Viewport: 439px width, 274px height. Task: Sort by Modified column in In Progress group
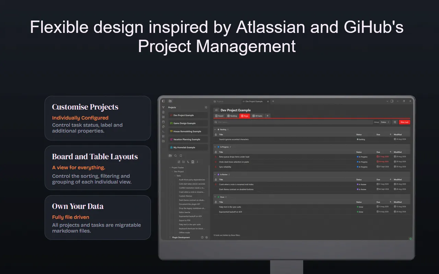click(398, 152)
